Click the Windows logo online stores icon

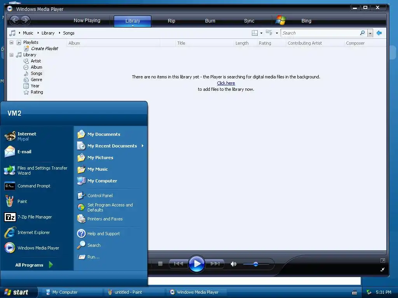pos(281,20)
